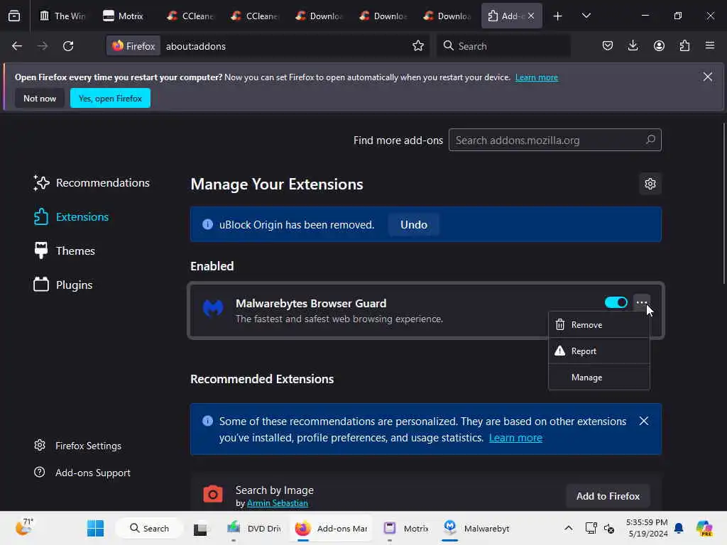Open the network and volume tray icons
The image size is (727, 545).
click(x=599, y=528)
